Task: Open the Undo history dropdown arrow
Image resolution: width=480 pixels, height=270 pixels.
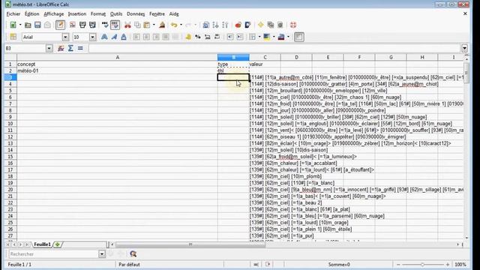Action: [x=181, y=25]
